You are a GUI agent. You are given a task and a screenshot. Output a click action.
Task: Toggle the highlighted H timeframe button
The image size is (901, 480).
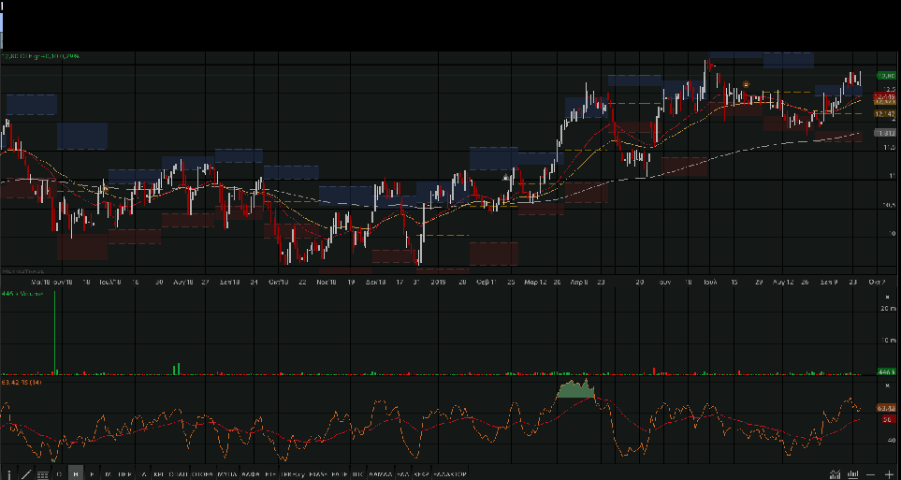click(76, 474)
